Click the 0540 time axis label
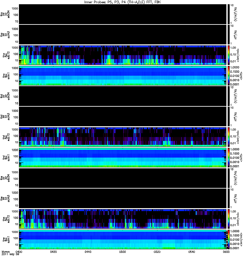Viewport: 245px width, 261px height. [192, 252]
